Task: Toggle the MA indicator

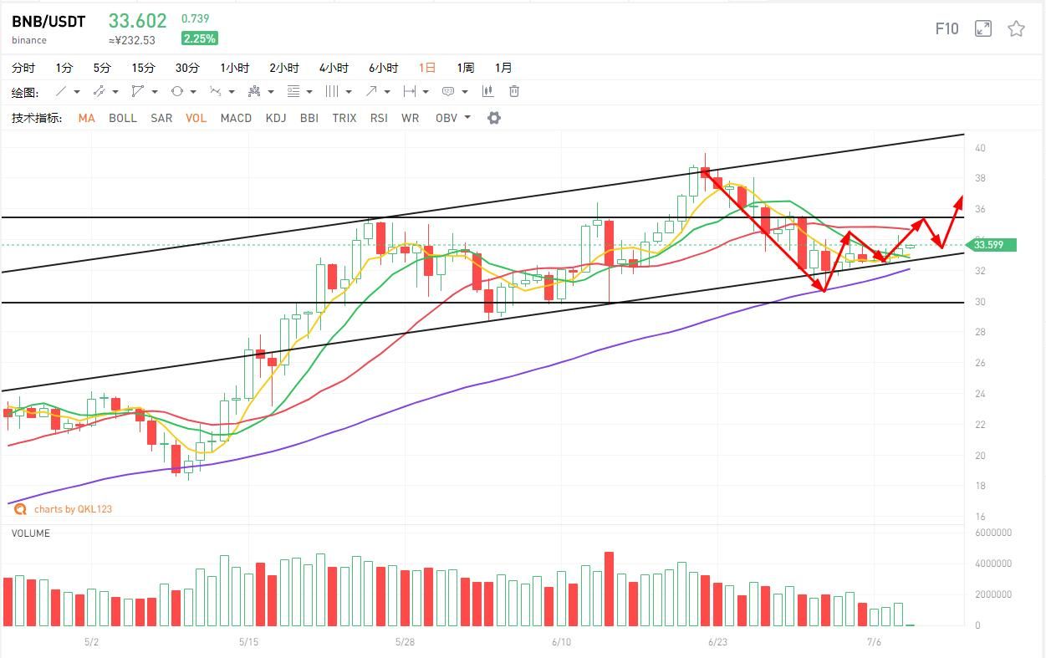Action: (86, 118)
